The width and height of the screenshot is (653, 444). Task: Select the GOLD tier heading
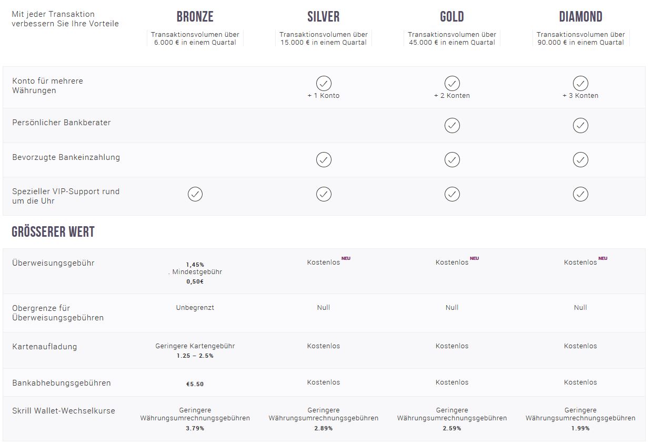452,17
